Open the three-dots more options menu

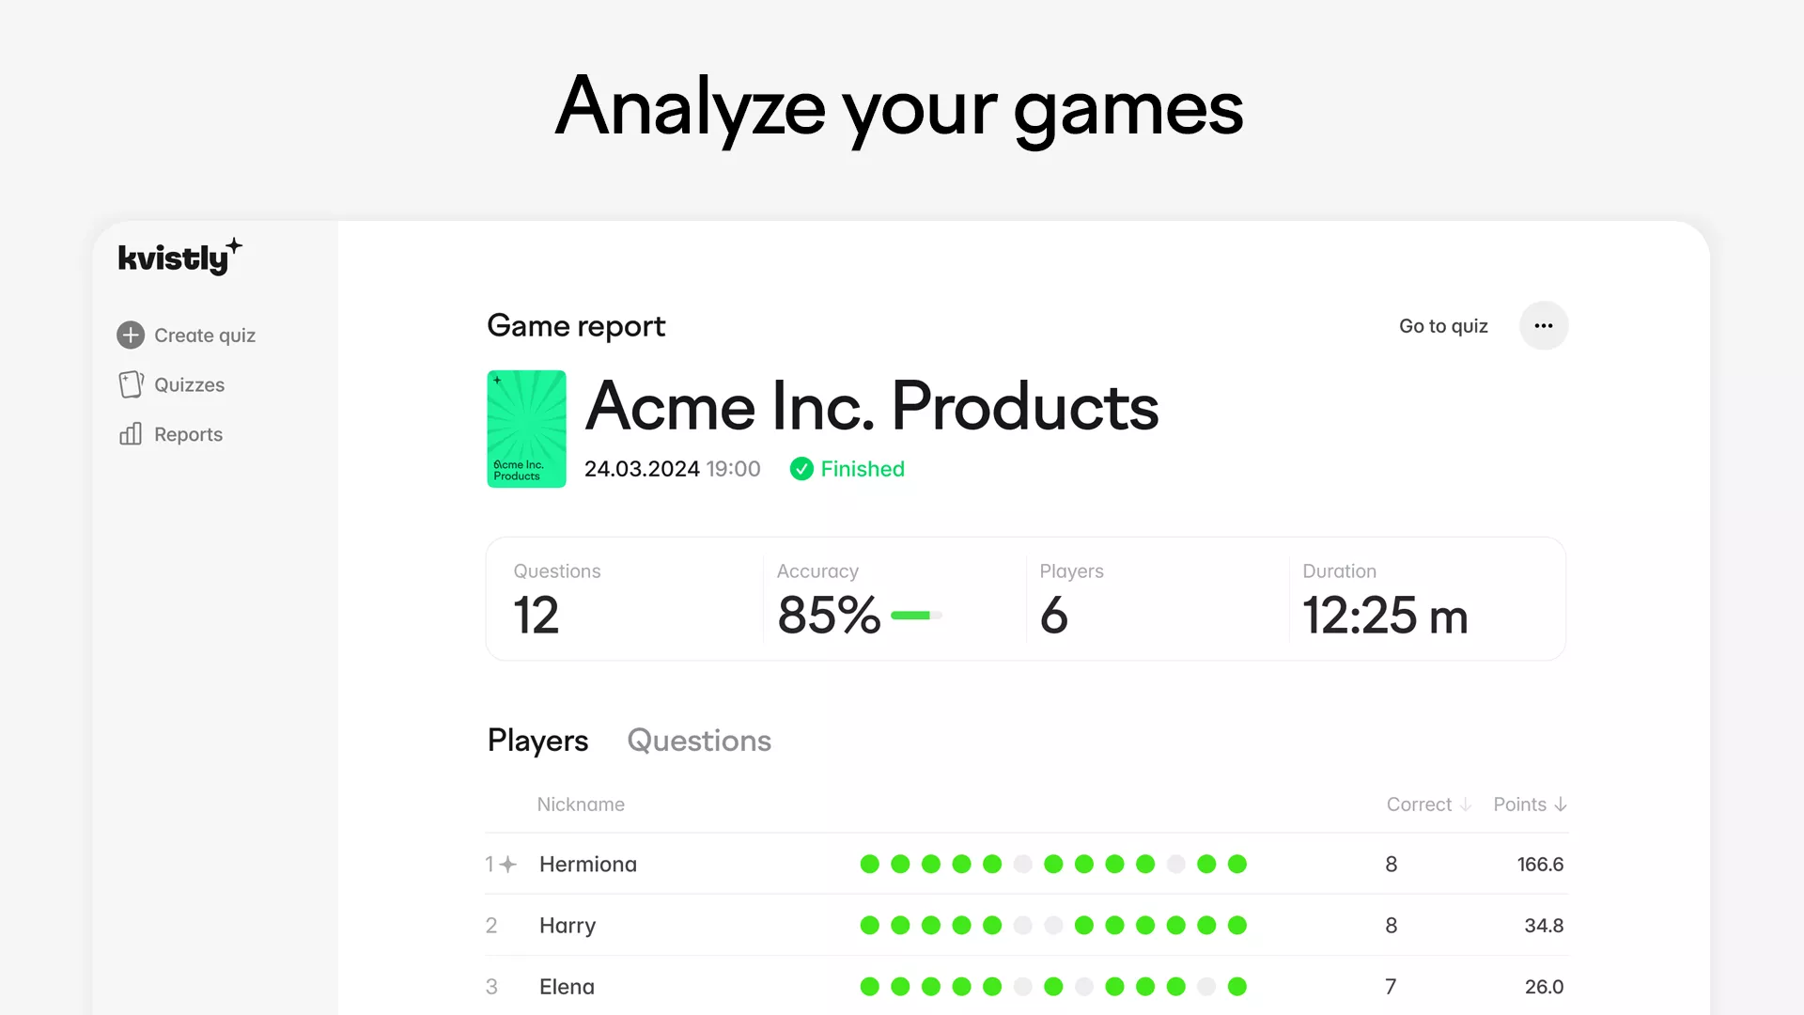1543,326
